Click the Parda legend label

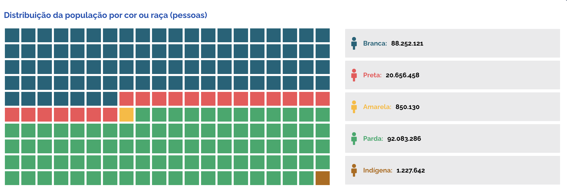pos(373,138)
